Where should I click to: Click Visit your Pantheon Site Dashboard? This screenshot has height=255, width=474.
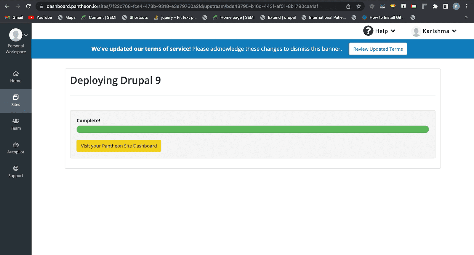pos(119,146)
